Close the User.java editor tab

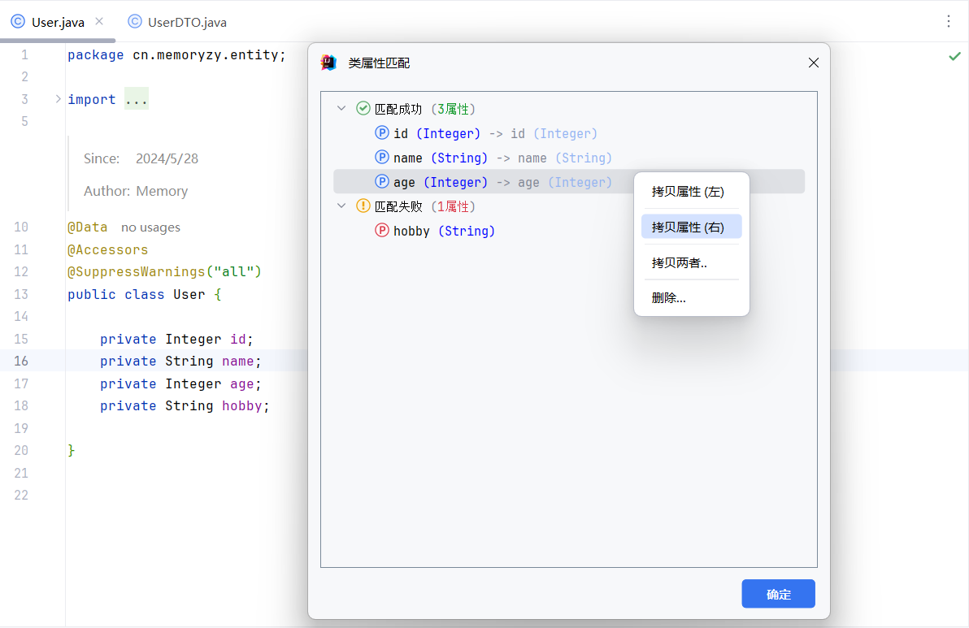tap(99, 22)
